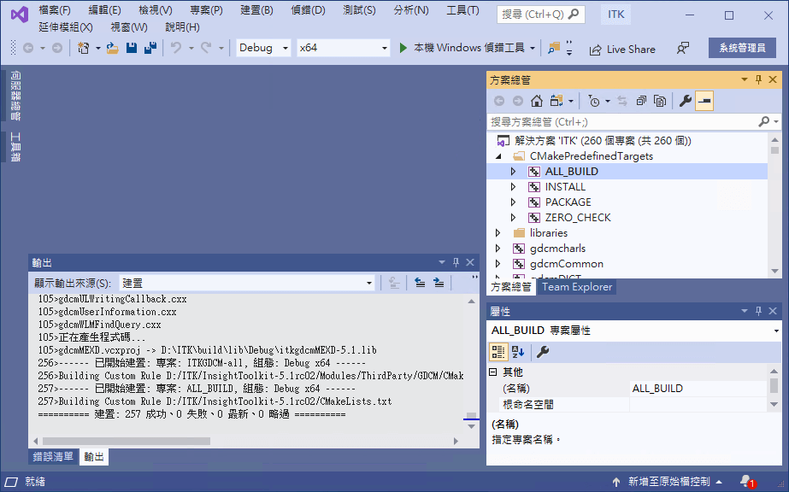Open Solution Explorer window options dropdown arrow
Image resolution: width=789 pixels, height=492 pixels.
click(745, 79)
